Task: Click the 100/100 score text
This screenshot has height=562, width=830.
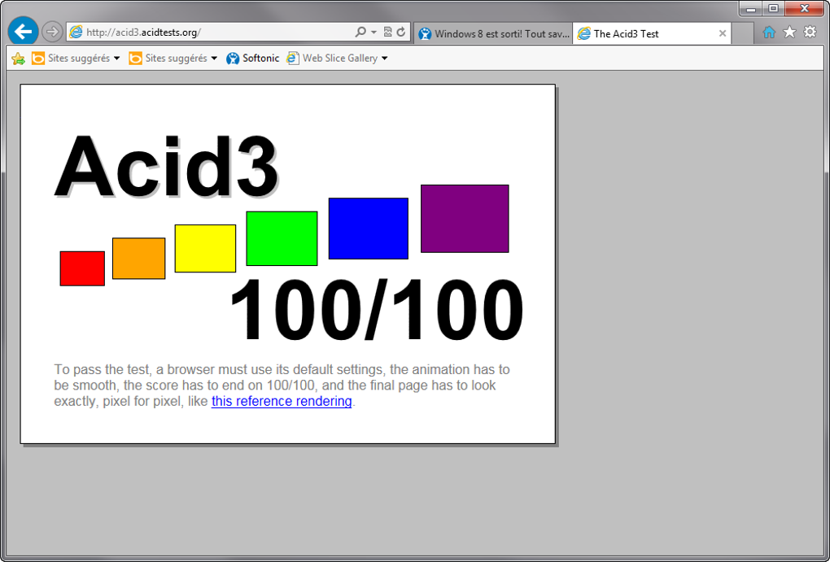Action: (377, 310)
